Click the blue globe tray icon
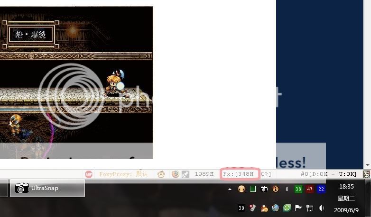 pos(276,208)
